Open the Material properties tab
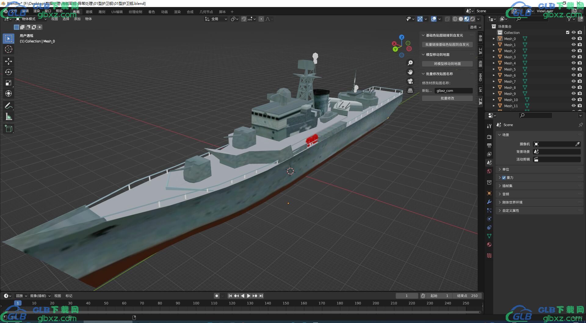The image size is (586, 323). click(489, 245)
